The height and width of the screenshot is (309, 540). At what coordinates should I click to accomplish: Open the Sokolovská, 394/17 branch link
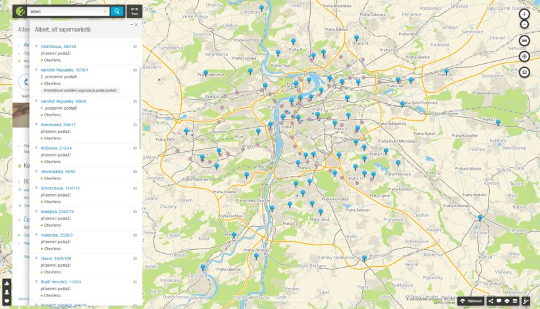pyautogui.click(x=58, y=124)
